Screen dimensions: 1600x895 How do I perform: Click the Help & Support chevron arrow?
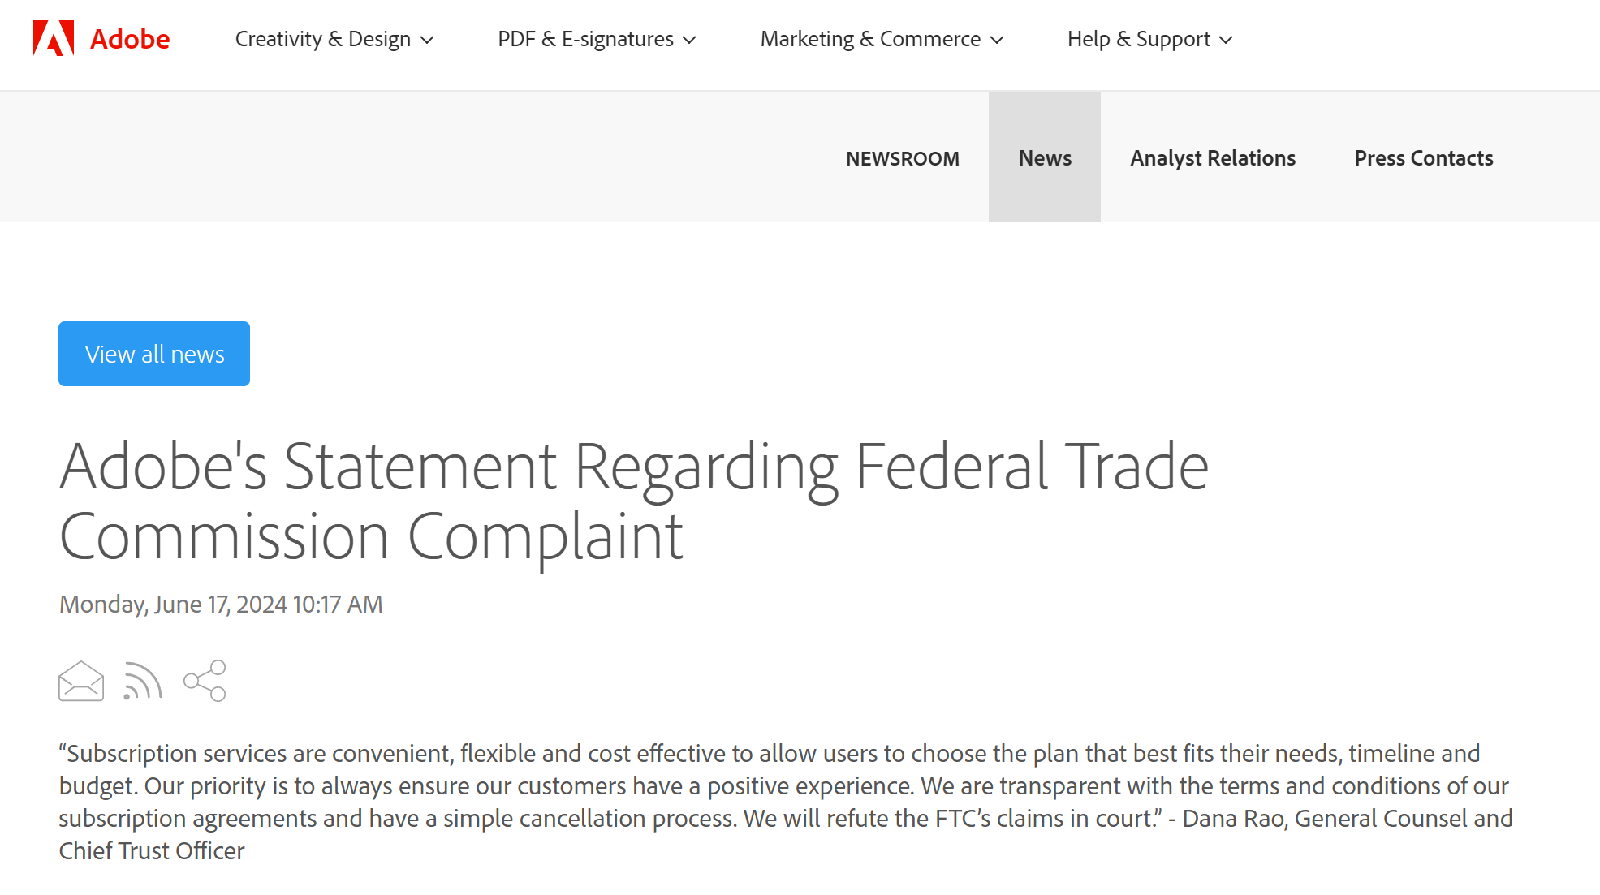coord(1226,40)
